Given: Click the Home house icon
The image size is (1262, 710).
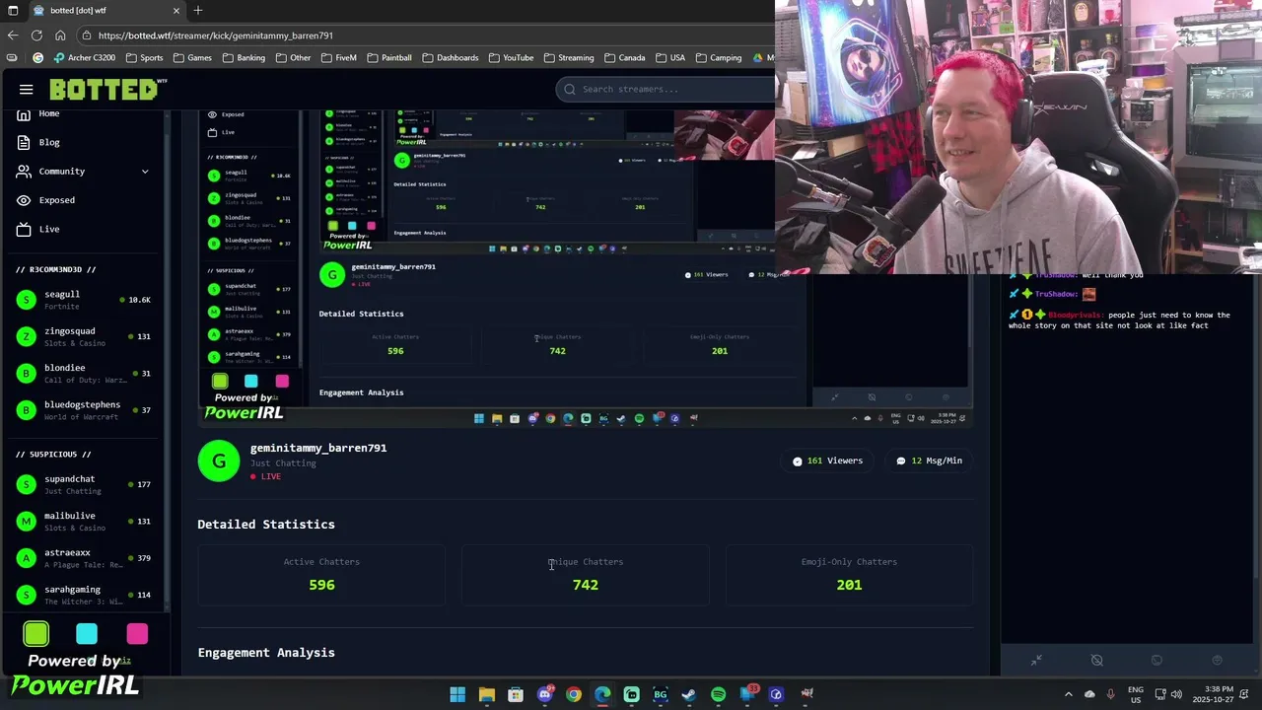Looking at the screenshot, I should [24, 114].
